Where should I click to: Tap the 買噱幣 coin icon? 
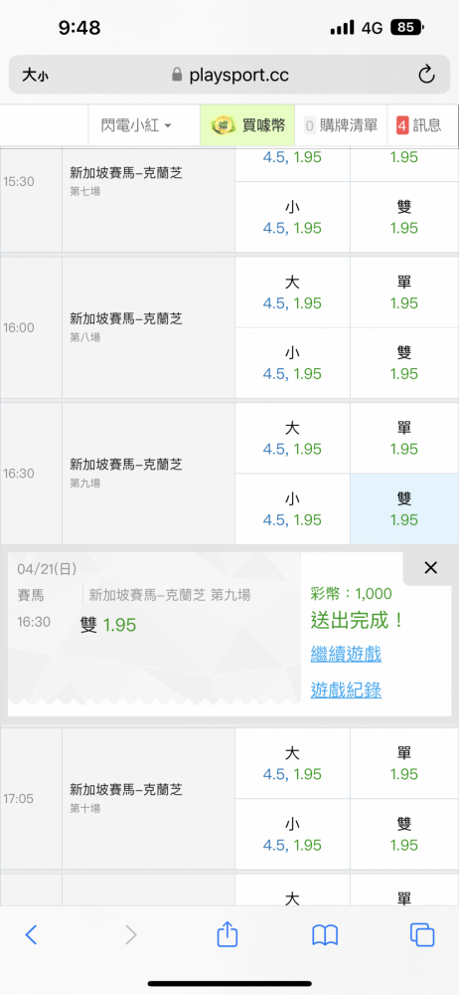(222, 125)
